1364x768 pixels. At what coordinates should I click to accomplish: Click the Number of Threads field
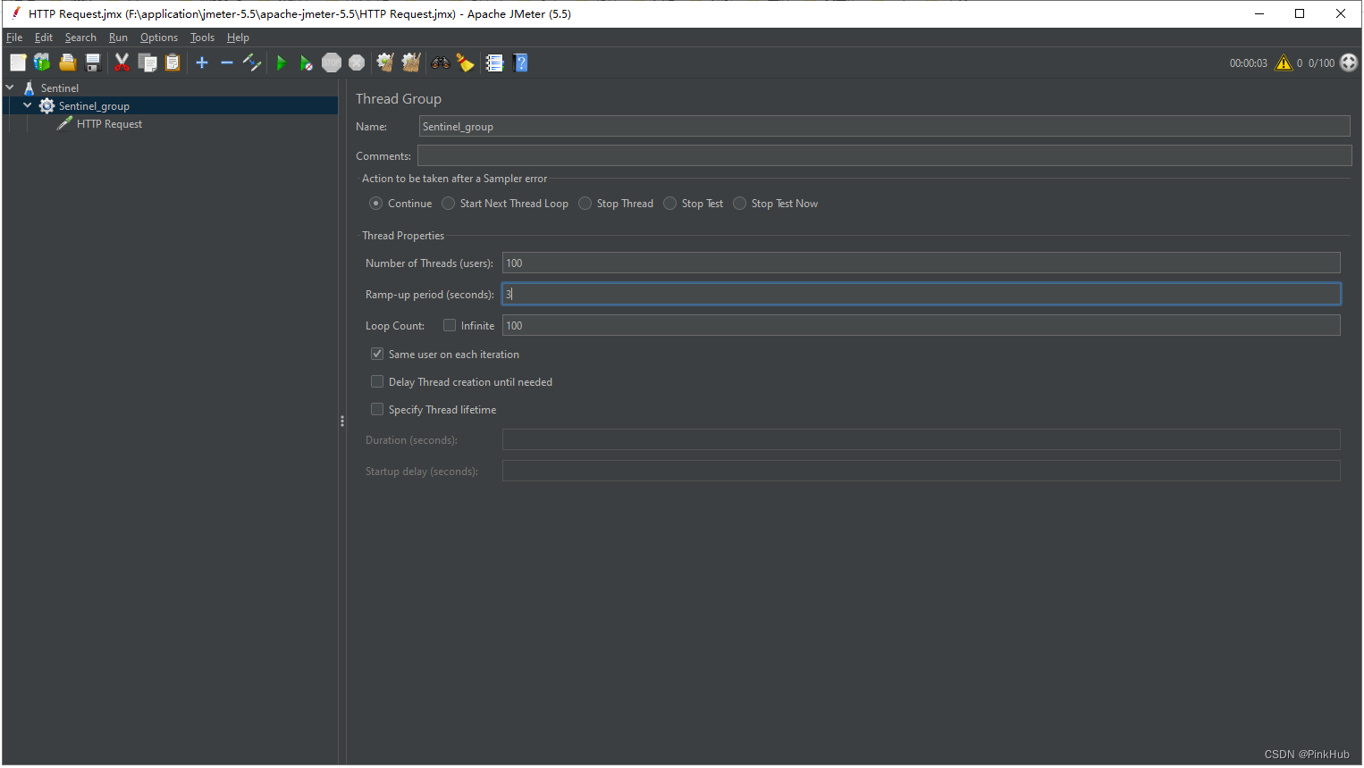click(921, 263)
